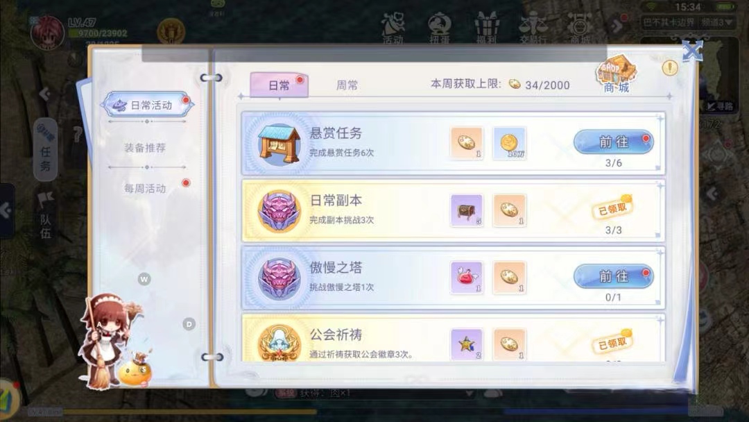This screenshot has height=422, width=749.
Task: Click 前往 for 悬赏任务
Action: click(614, 142)
